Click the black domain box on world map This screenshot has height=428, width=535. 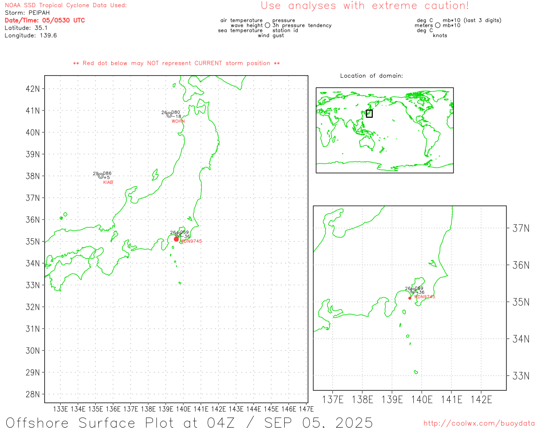pyautogui.click(x=369, y=113)
